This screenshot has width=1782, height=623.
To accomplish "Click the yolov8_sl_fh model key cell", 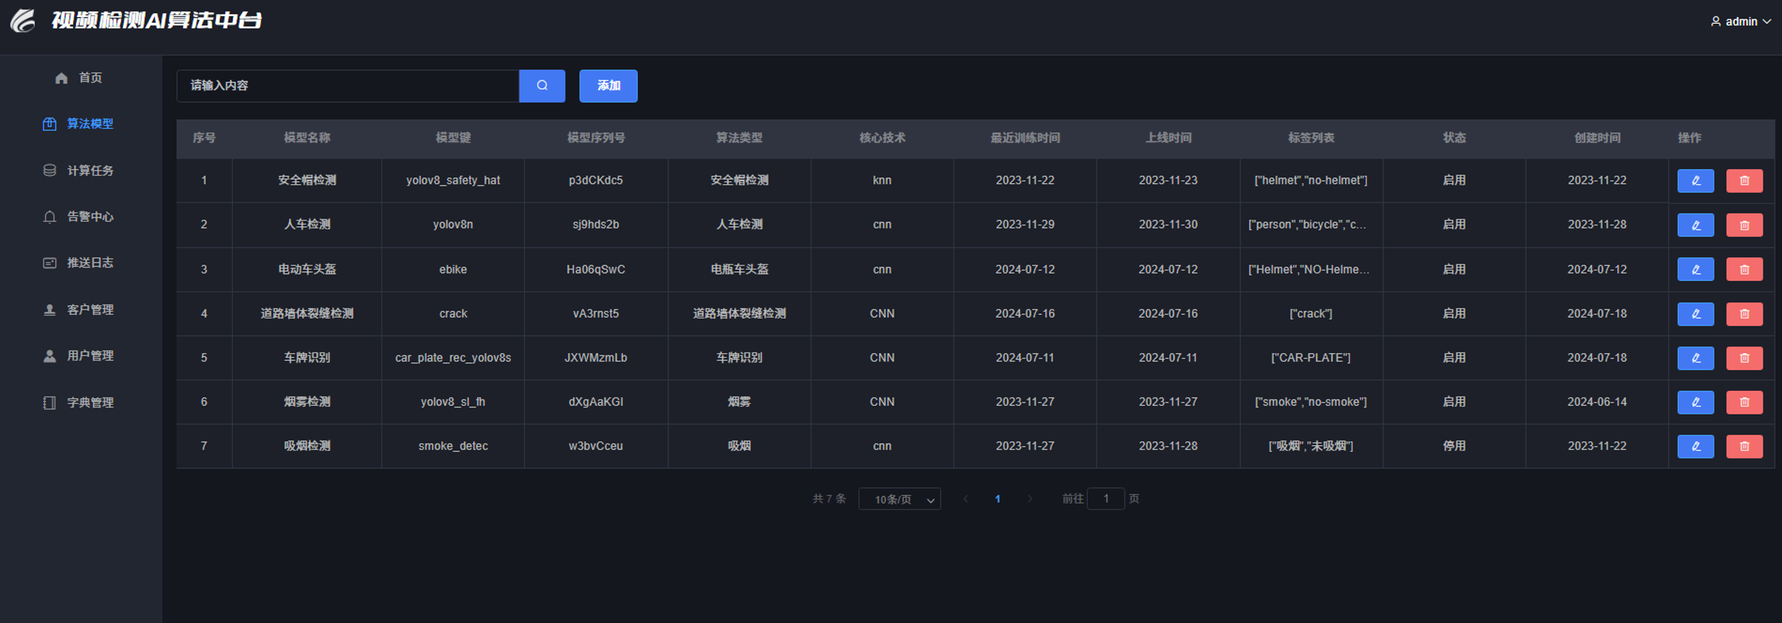I will pyautogui.click(x=453, y=402).
